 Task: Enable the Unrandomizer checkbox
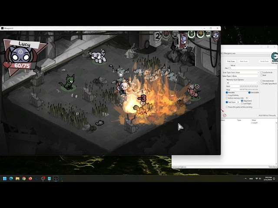[261, 81]
